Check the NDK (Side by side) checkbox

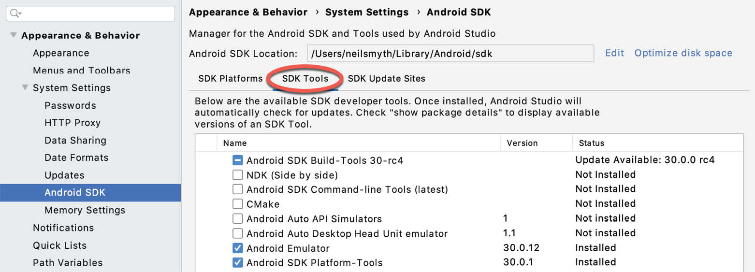(237, 175)
